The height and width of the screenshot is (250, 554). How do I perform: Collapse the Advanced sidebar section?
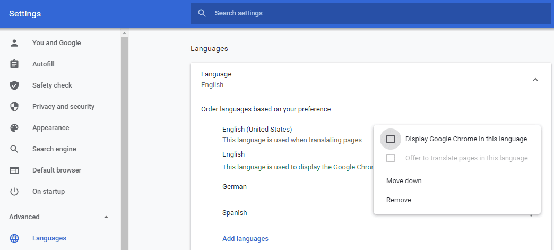(106, 217)
